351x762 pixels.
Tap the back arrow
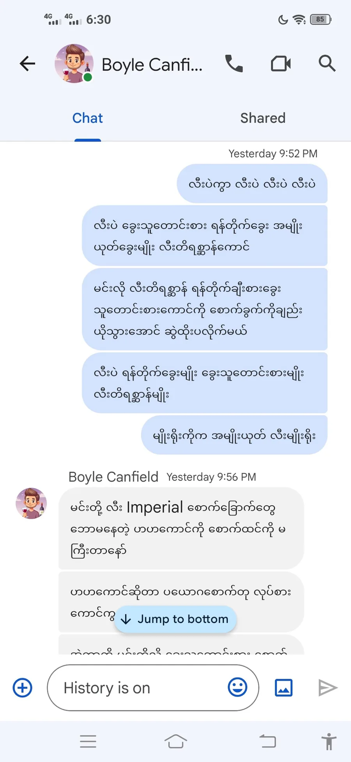(27, 64)
